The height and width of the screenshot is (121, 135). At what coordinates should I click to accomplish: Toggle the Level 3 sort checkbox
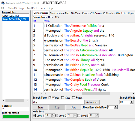coord(79,116)
